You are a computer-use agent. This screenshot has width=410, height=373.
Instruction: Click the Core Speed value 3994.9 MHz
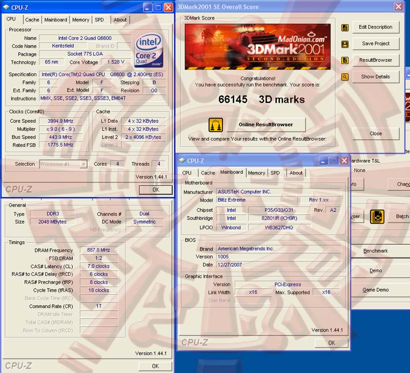(x=60, y=121)
